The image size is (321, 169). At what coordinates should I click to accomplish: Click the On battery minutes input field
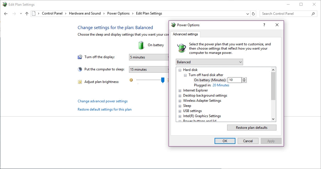tap(235, 80)
